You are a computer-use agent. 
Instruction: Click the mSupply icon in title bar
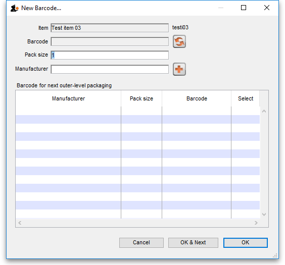pyautogui.click(x=14, y=8)
